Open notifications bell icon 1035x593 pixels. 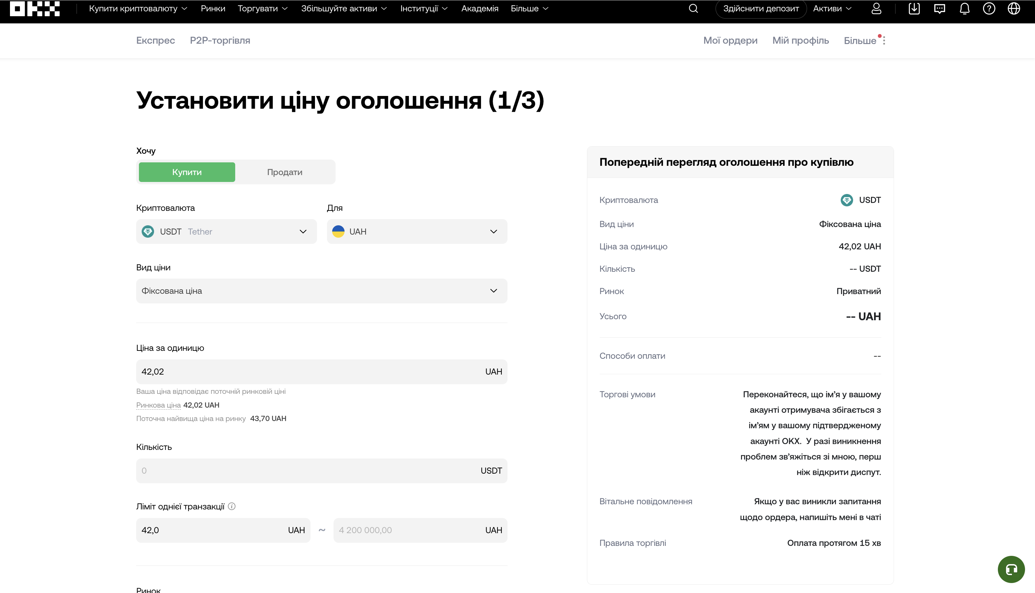click(x=964, y=8)
